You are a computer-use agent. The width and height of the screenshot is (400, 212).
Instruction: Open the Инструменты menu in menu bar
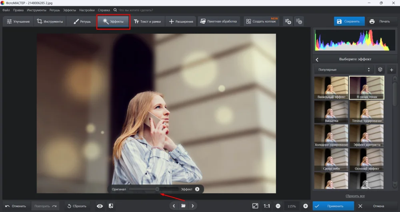36,10
